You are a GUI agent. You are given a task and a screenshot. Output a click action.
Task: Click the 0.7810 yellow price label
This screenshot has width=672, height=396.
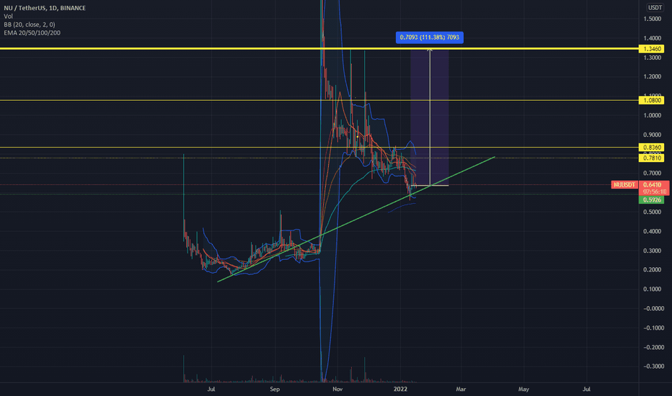[651, 158]
